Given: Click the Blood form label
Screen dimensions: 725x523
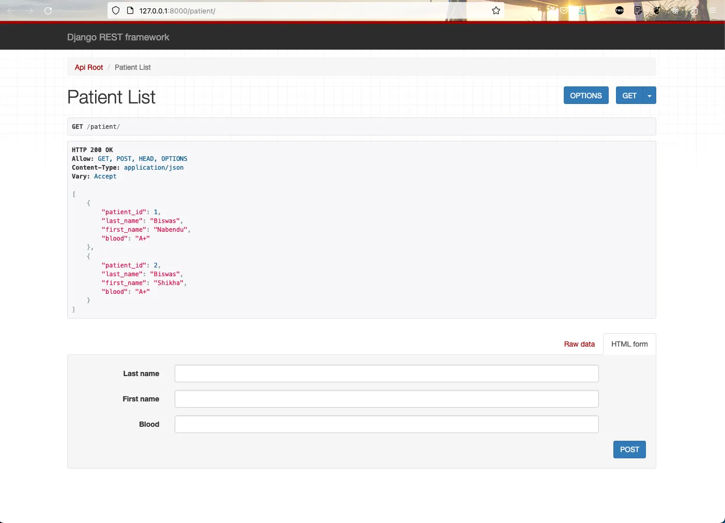Looking at the screenshot, I should tap(149, 424).
